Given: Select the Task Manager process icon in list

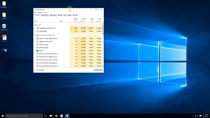Looking at the screenshot, I should 37,31.
